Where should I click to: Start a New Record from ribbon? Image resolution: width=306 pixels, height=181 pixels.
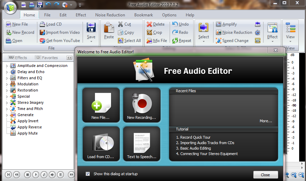coord(20,32)
